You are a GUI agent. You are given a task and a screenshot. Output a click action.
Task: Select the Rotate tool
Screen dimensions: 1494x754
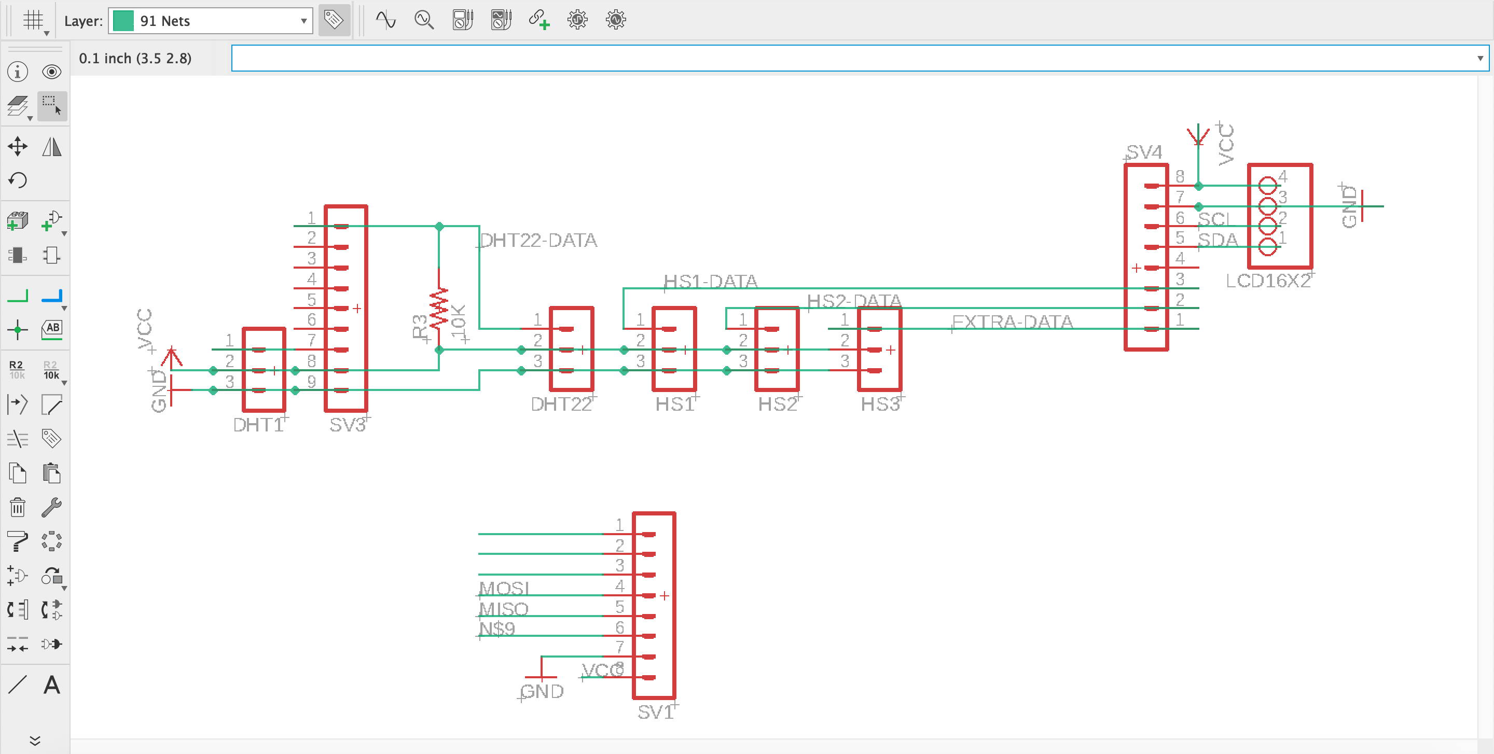pos(18,180)
